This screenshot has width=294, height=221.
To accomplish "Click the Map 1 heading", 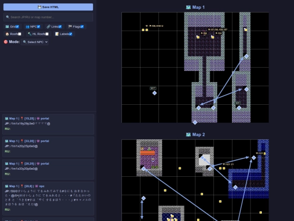I will point(199,7).
